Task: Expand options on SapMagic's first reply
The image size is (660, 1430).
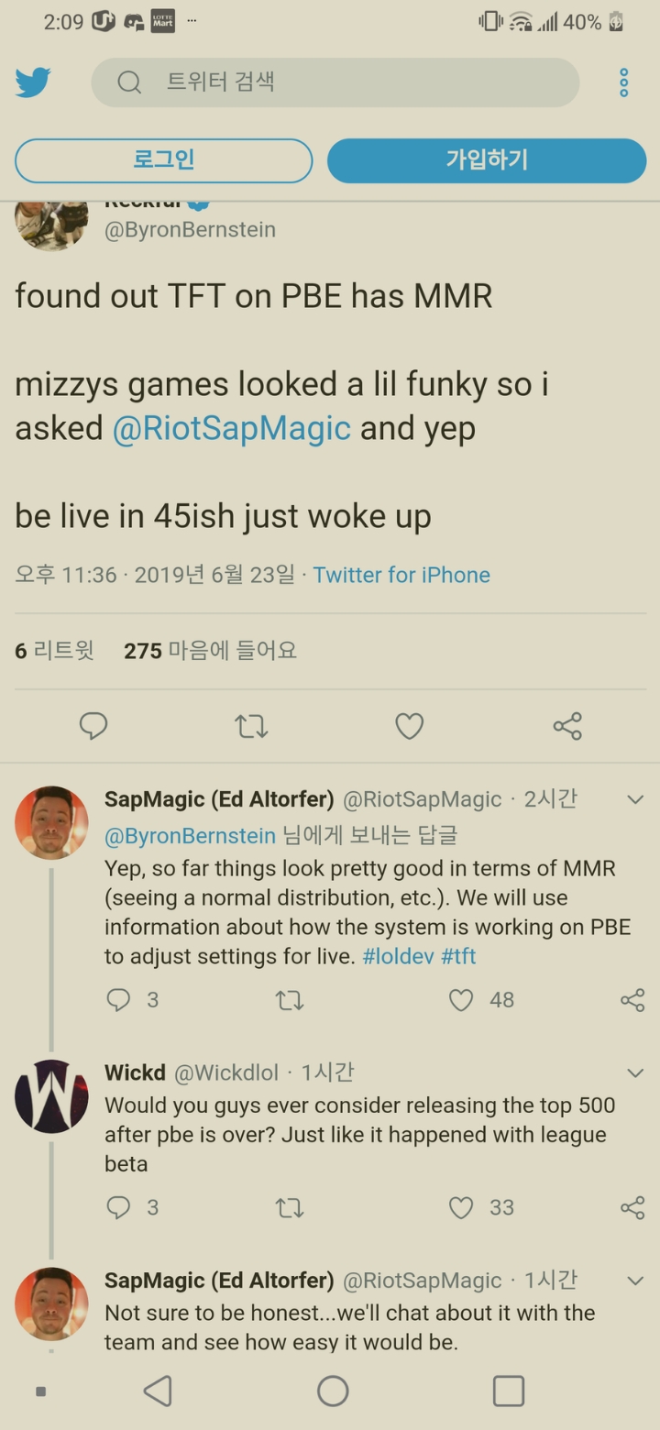Action: click(634, 799)
